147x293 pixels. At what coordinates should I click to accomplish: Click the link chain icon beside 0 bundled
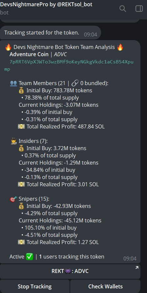75,83
